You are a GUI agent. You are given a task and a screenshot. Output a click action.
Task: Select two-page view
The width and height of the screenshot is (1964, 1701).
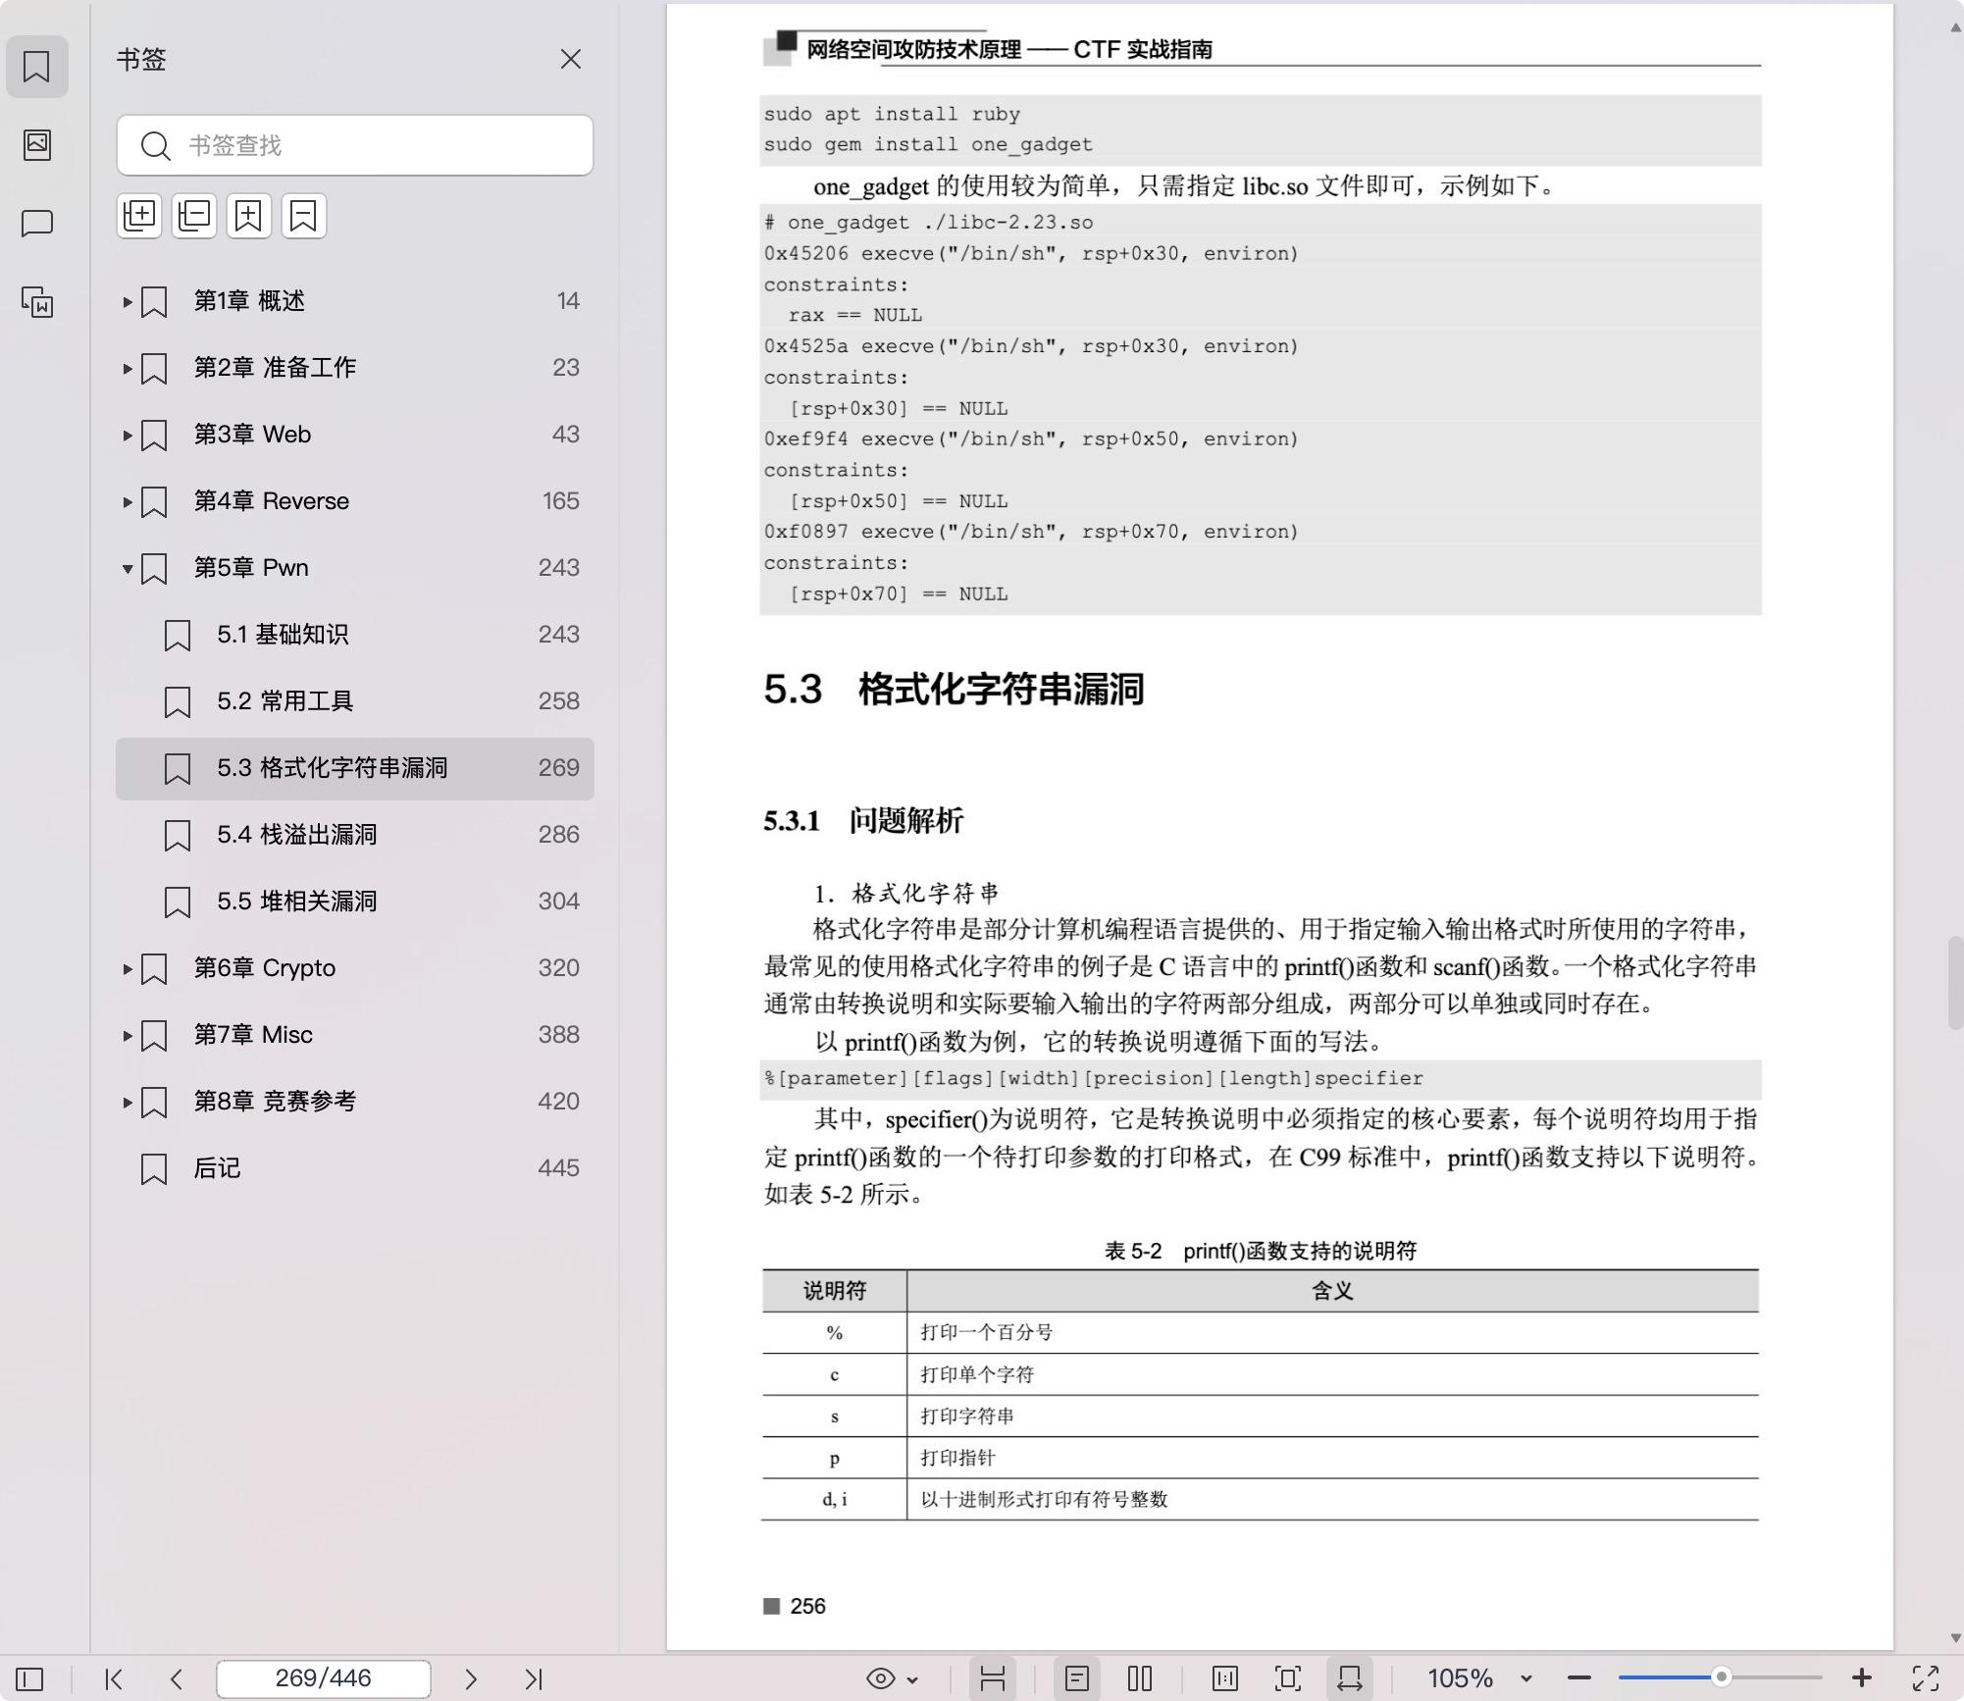pyautogui.click(x=1140, y=1678)
